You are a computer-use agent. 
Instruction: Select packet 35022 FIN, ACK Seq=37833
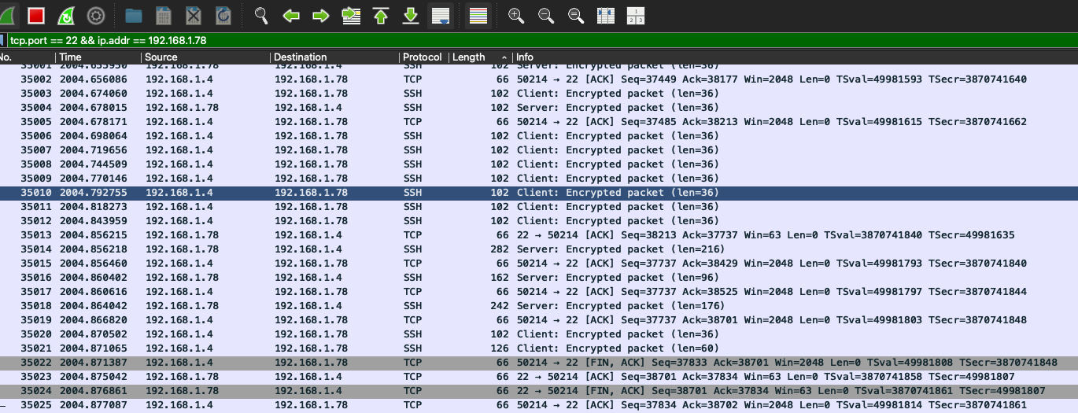point(539,363)
